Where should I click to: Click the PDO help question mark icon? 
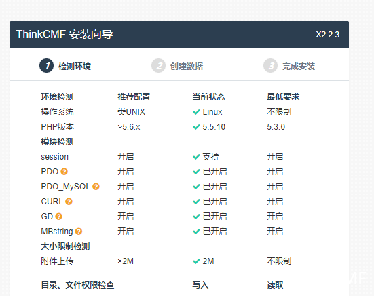[x=64, y=172]
